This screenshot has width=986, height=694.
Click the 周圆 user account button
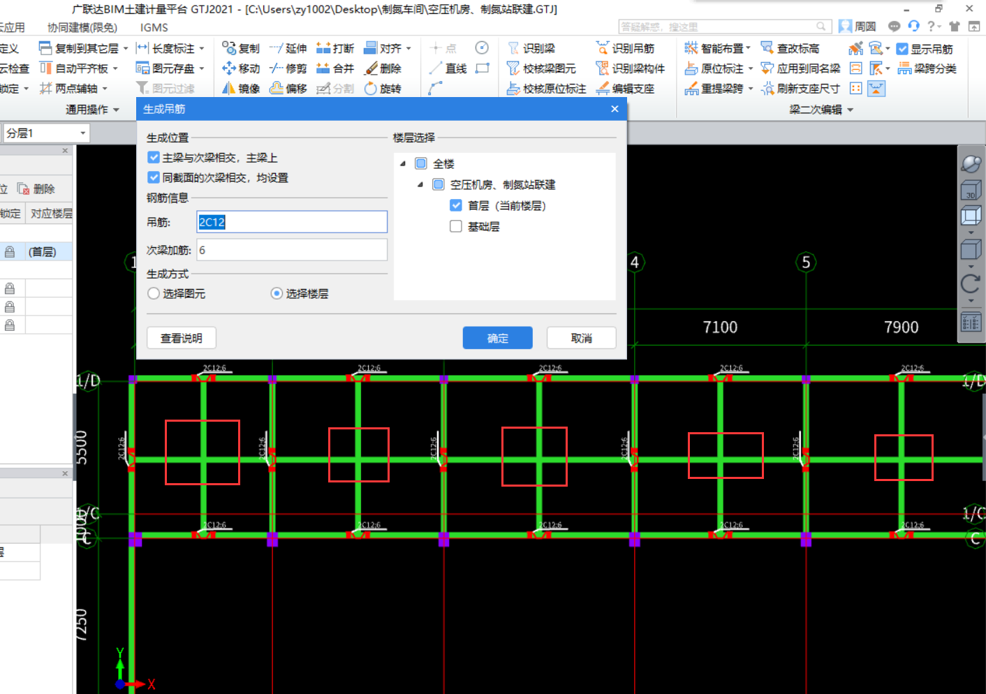click(858, 27)
